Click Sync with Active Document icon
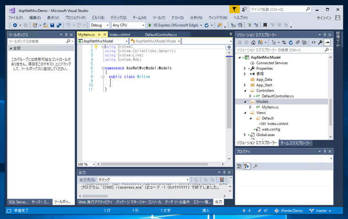Viewport: 348px width, 219px height. [x=284, y=43]
